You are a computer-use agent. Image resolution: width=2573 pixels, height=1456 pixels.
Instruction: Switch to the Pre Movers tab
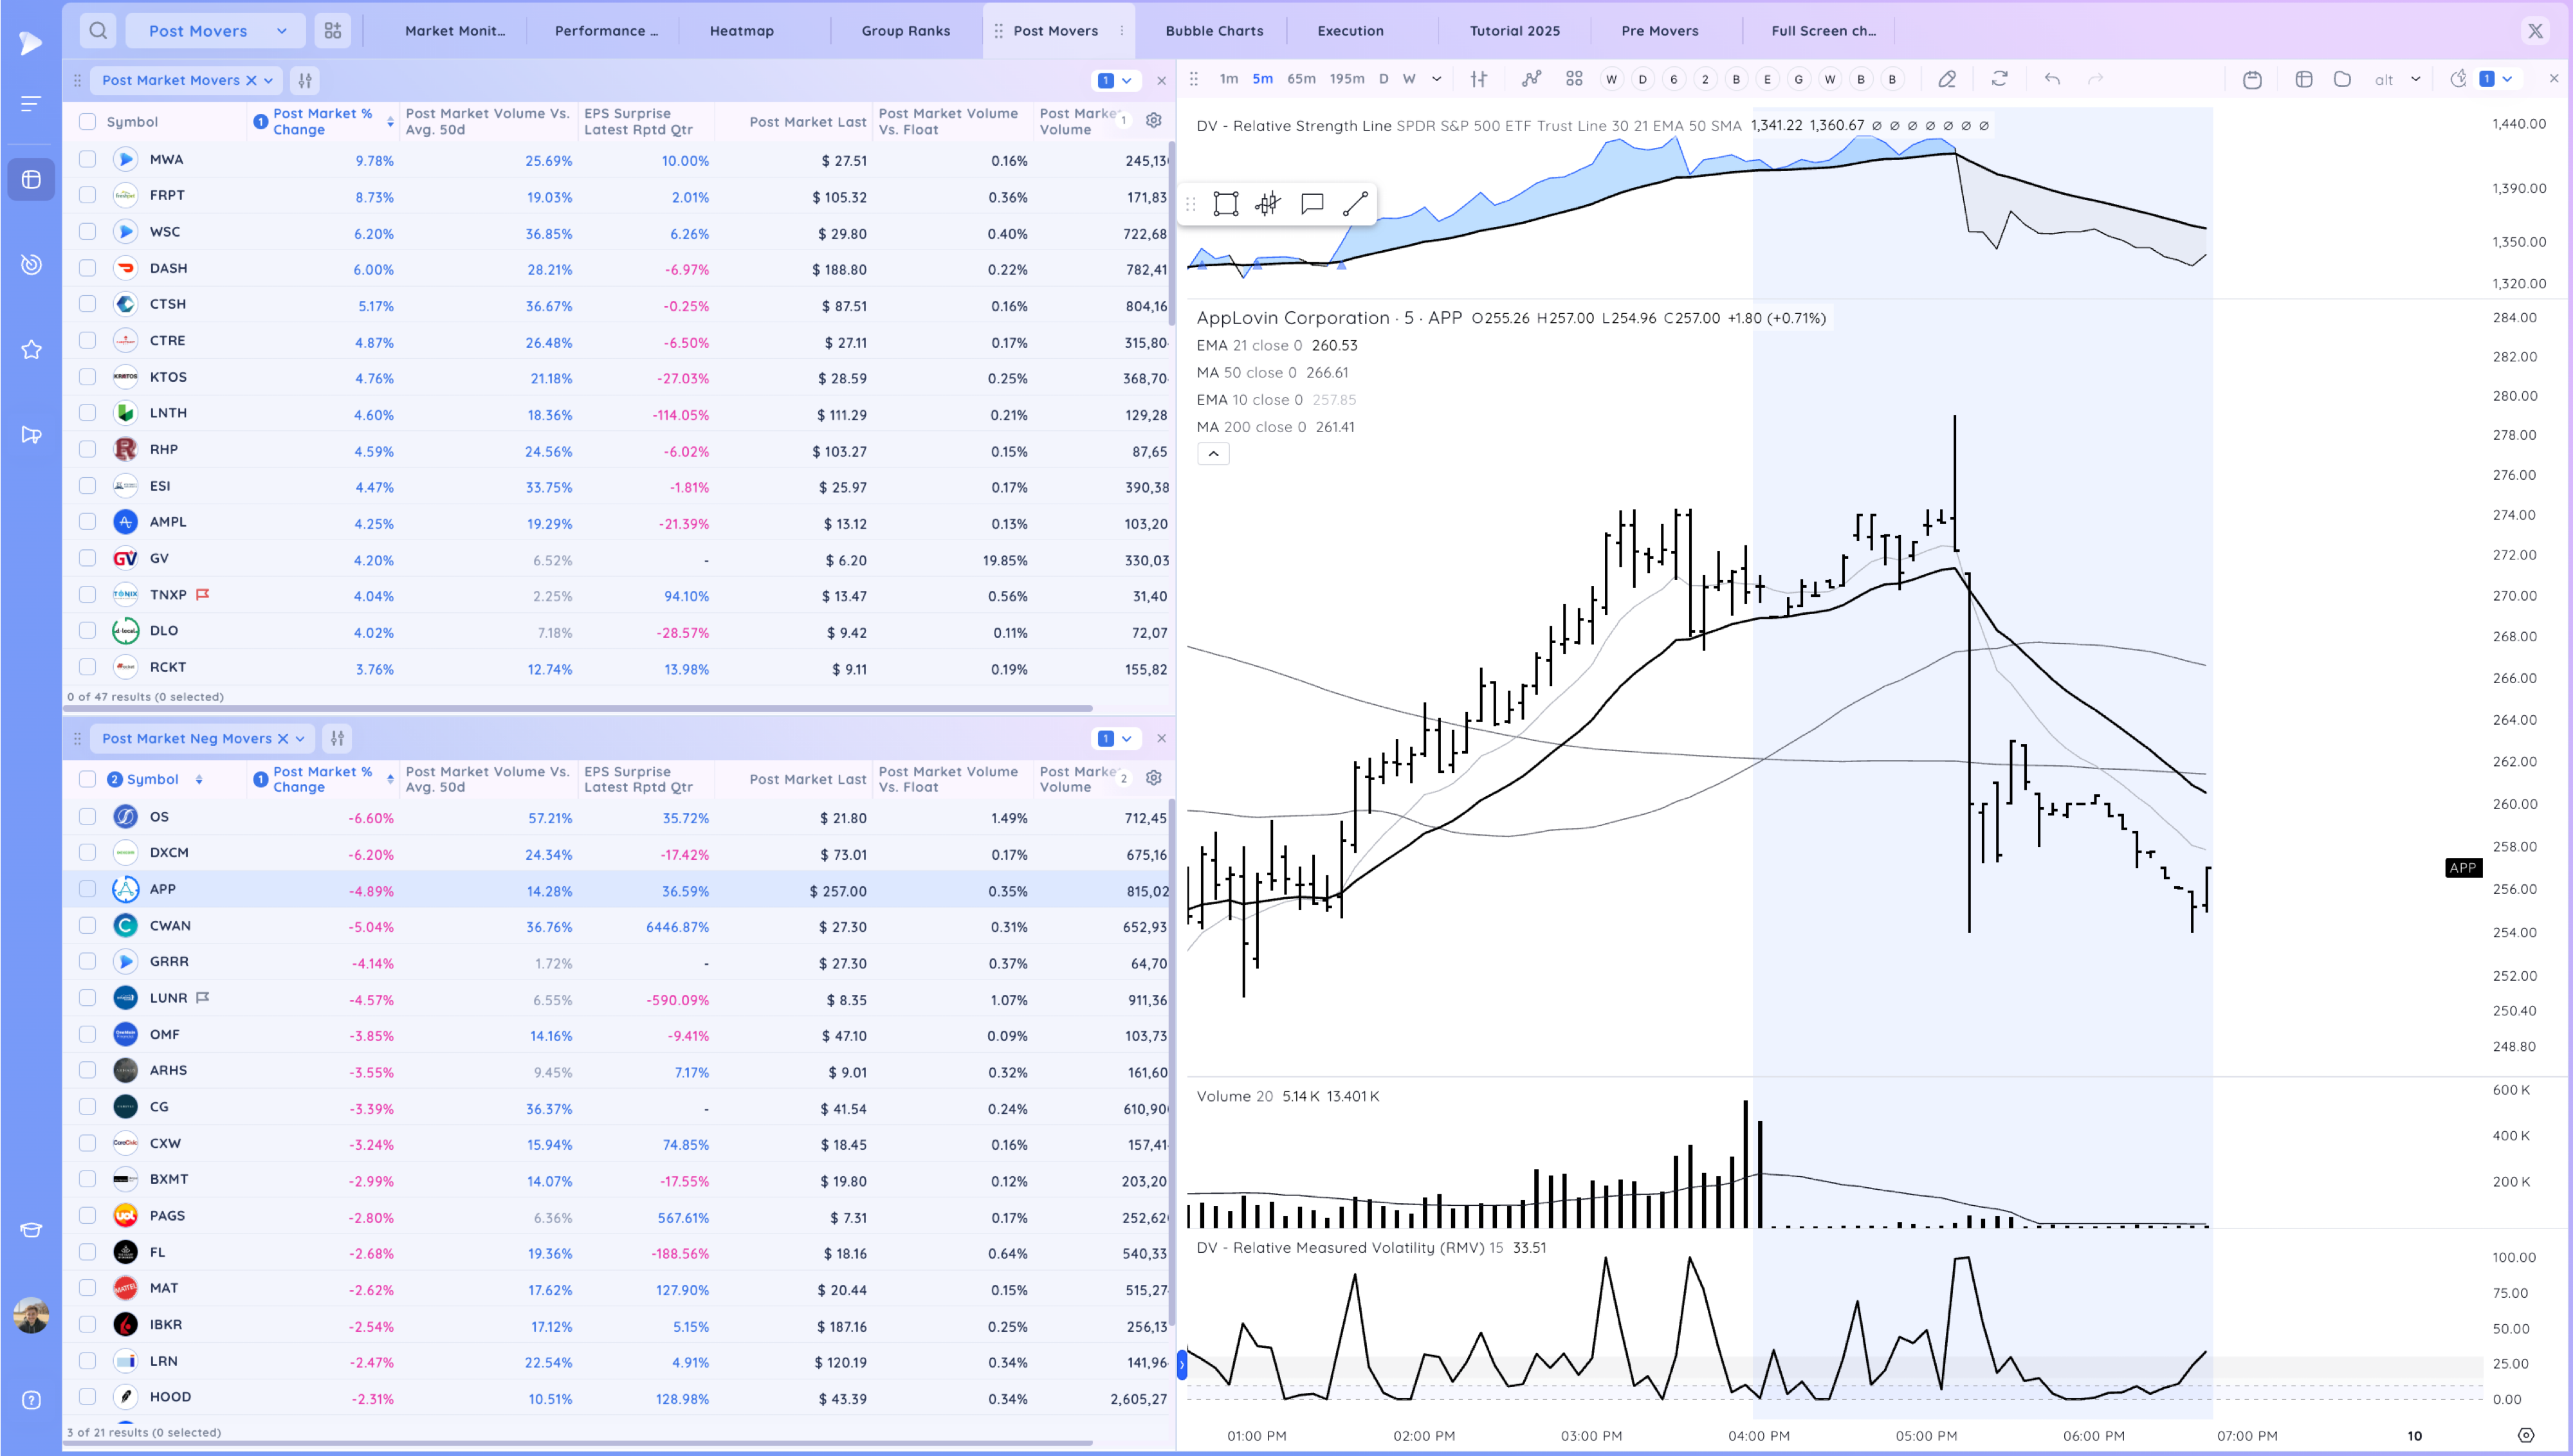point(1659,31)
